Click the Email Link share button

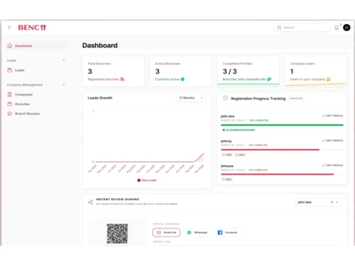click(x=166, y=233)
